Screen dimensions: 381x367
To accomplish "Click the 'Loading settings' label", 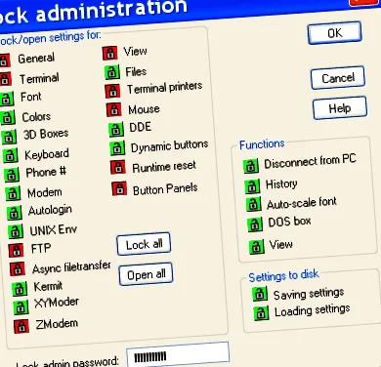I will tap(313, 310).
